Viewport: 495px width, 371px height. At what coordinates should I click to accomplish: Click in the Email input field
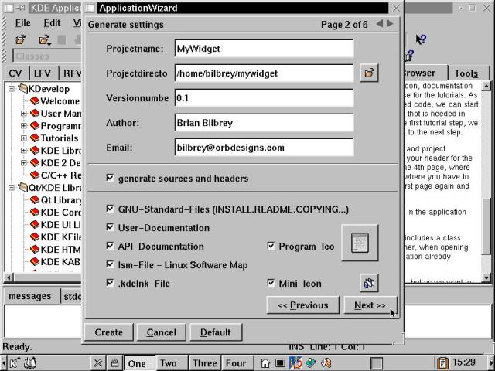click(264, 148)
